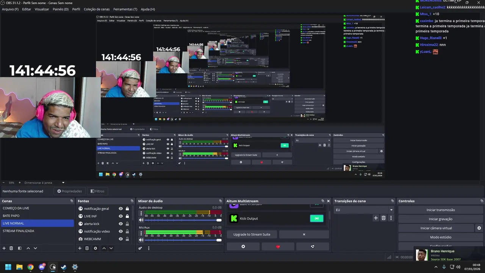
Task: Zoom out preview with minus button
Action: [x=3, y=183]
